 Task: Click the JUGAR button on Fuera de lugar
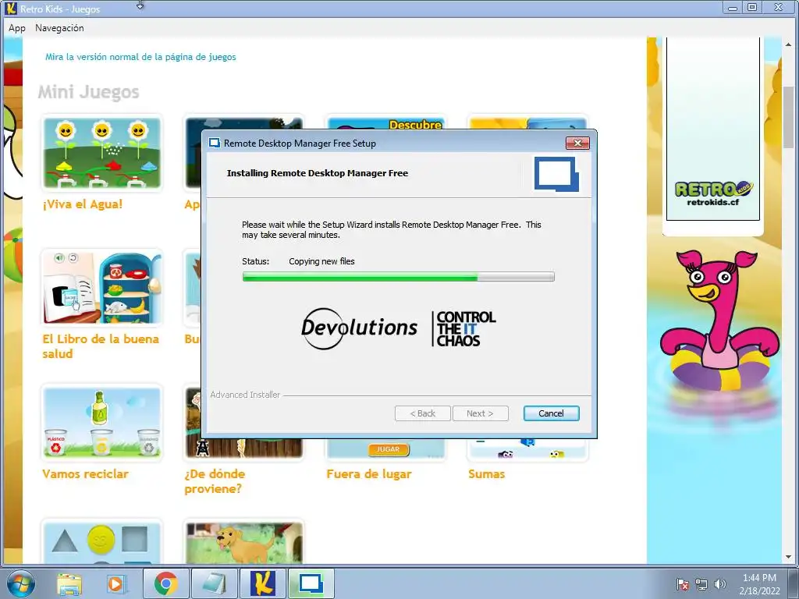tap(389, 449)
